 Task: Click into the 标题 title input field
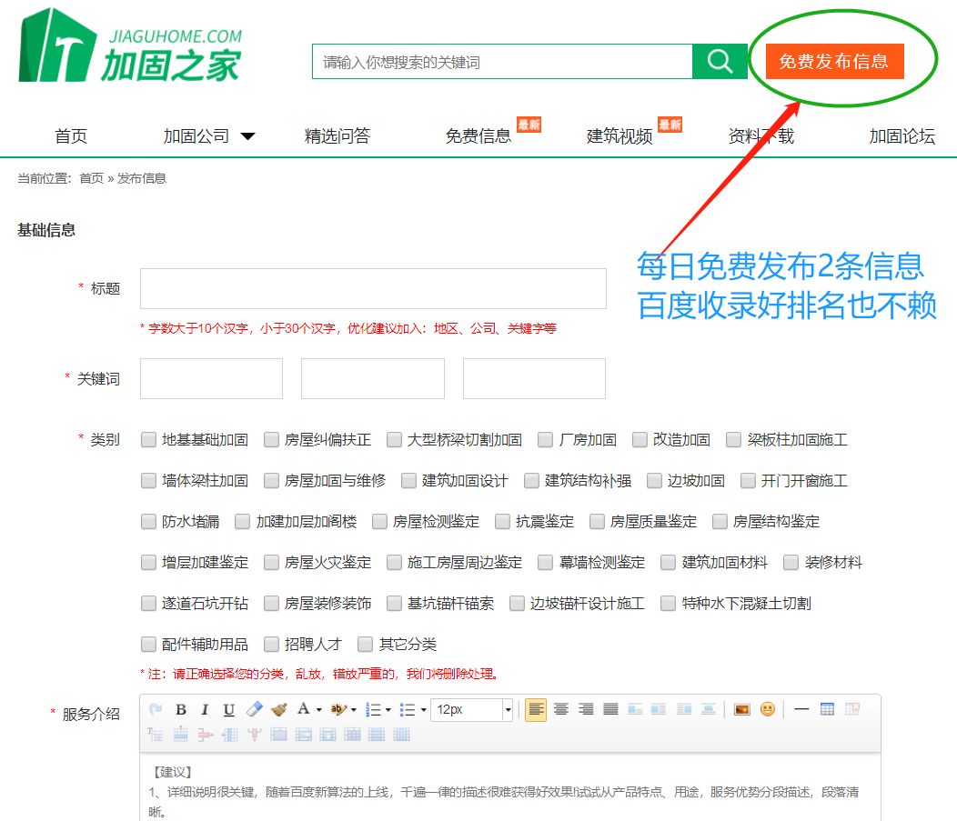tap(373, 288)
